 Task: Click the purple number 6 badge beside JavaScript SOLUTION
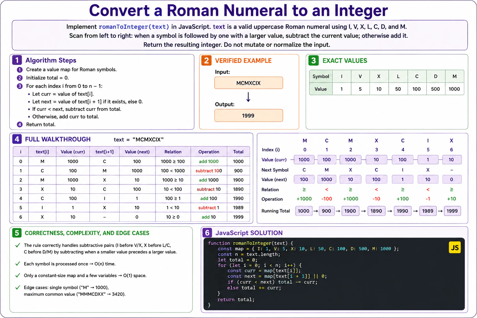207,233
